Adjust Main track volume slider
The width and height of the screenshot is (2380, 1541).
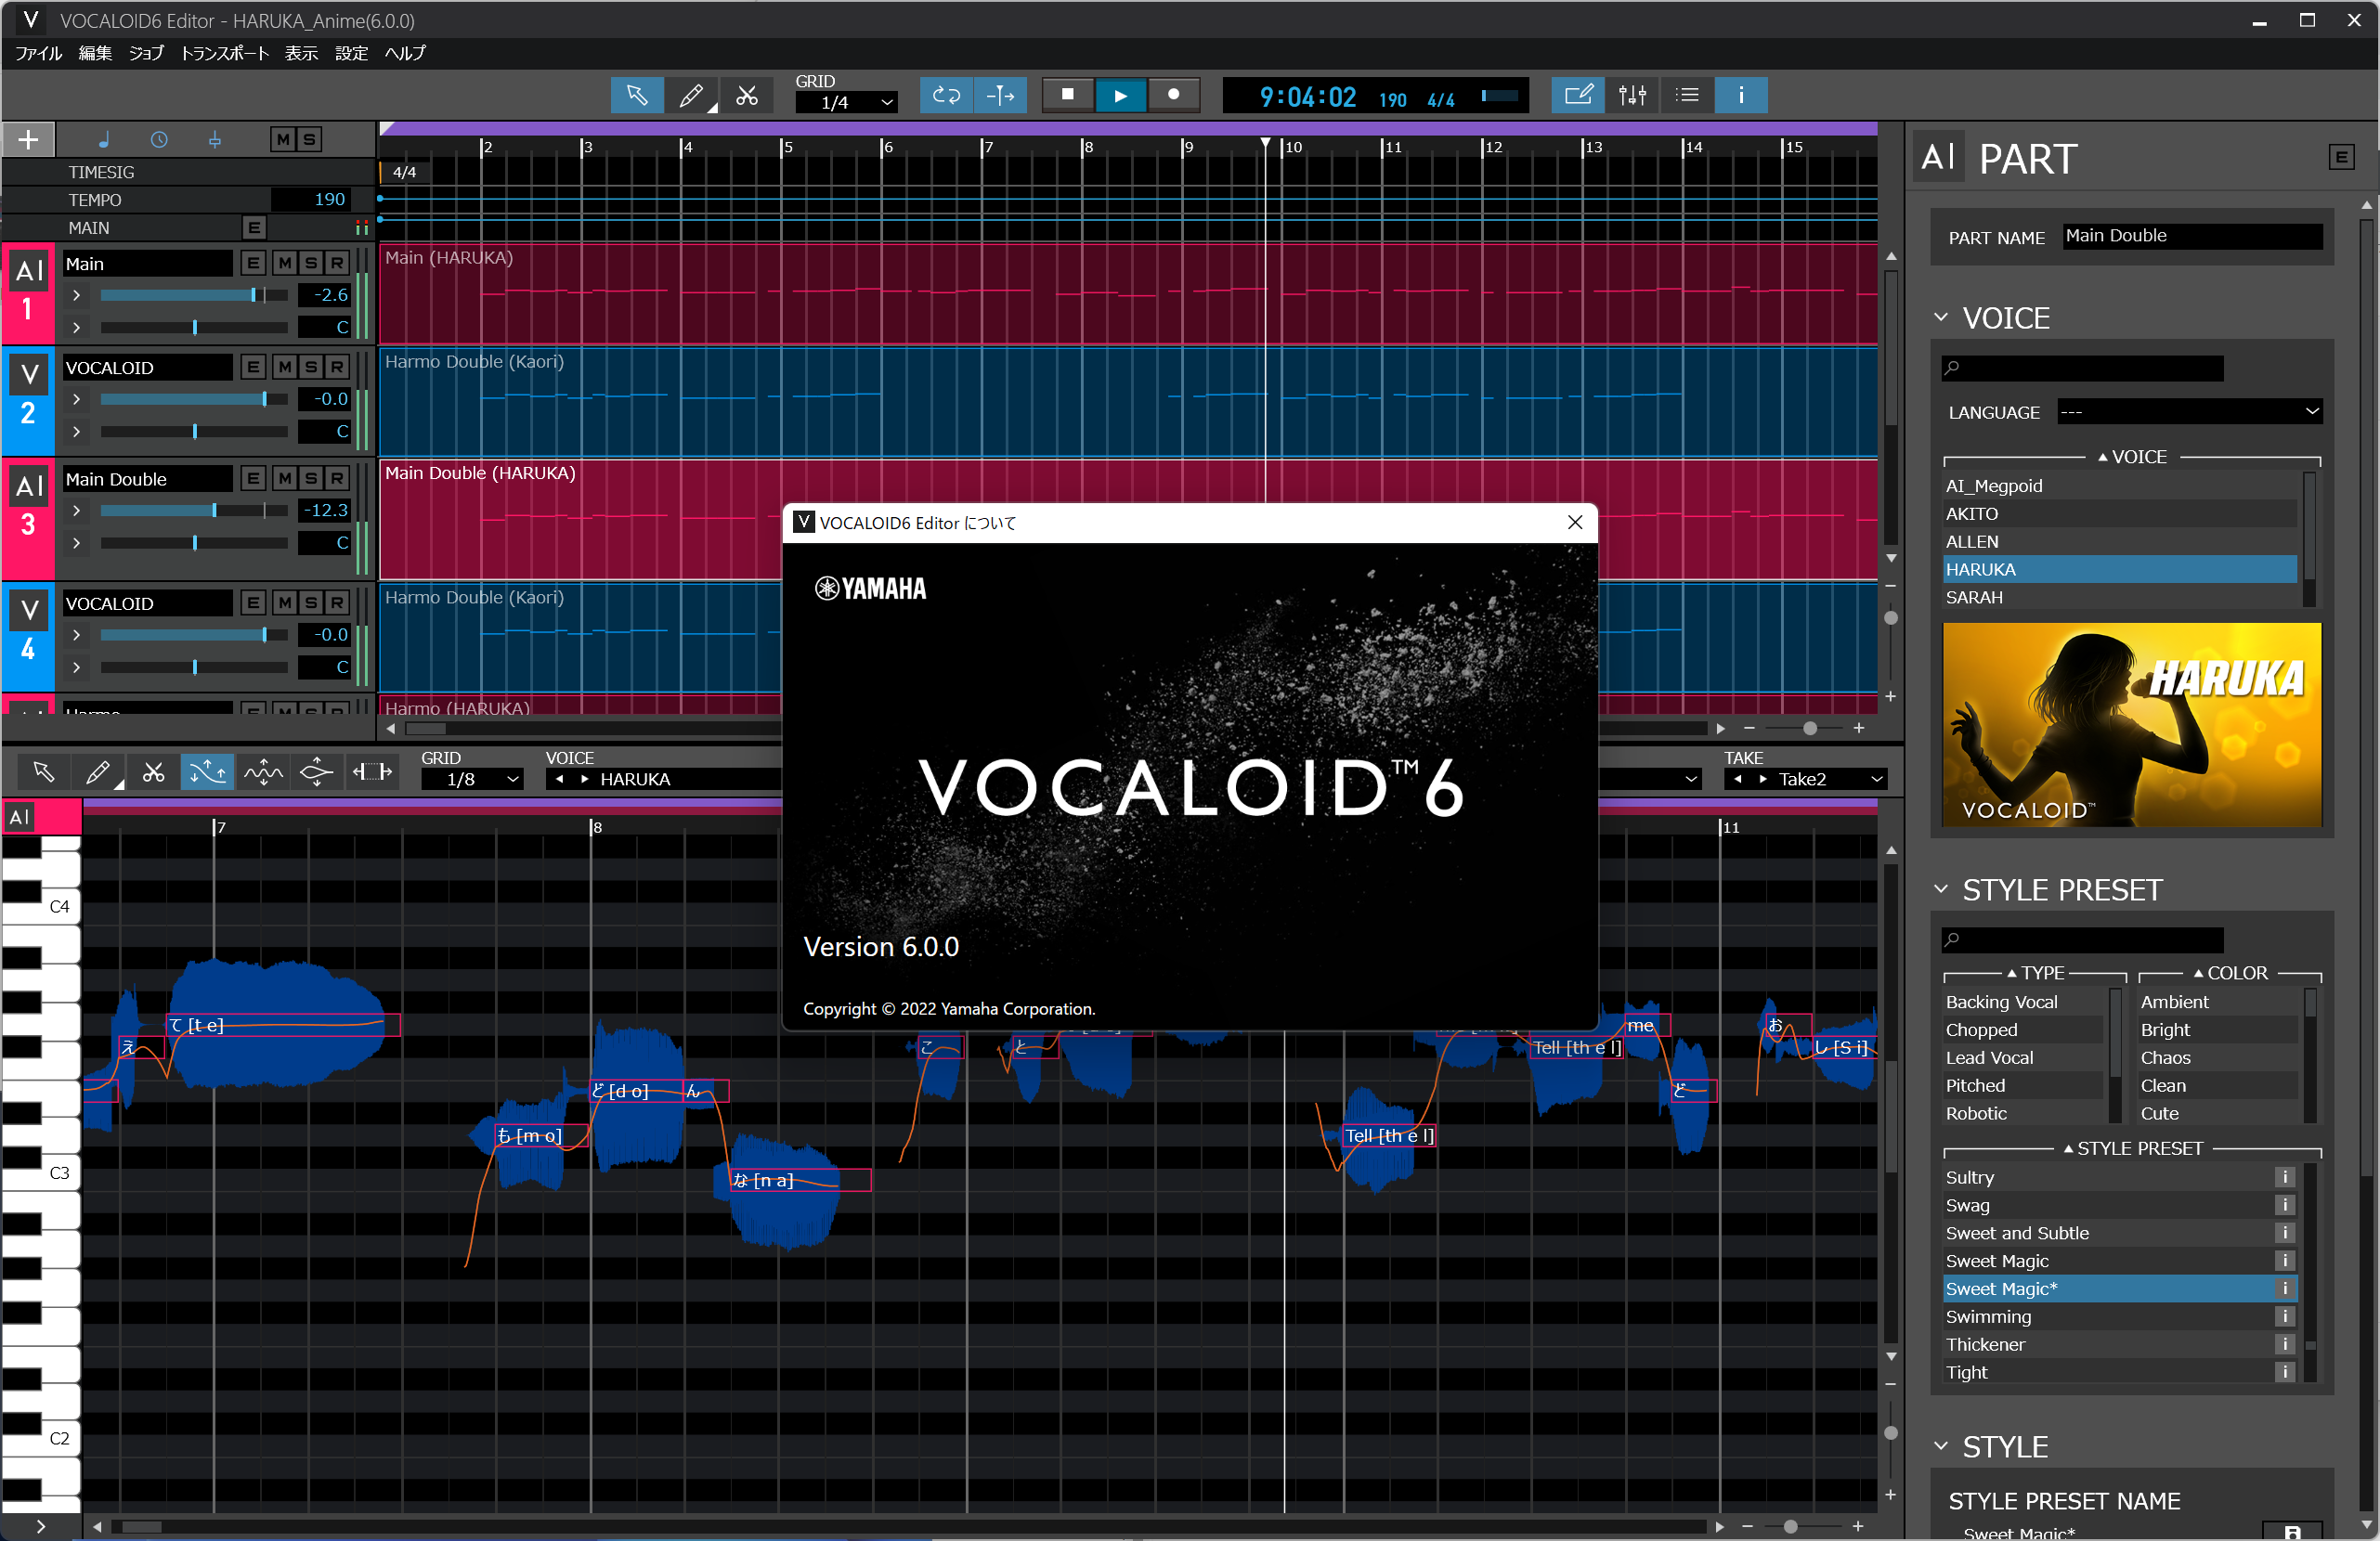pos(194,295)
